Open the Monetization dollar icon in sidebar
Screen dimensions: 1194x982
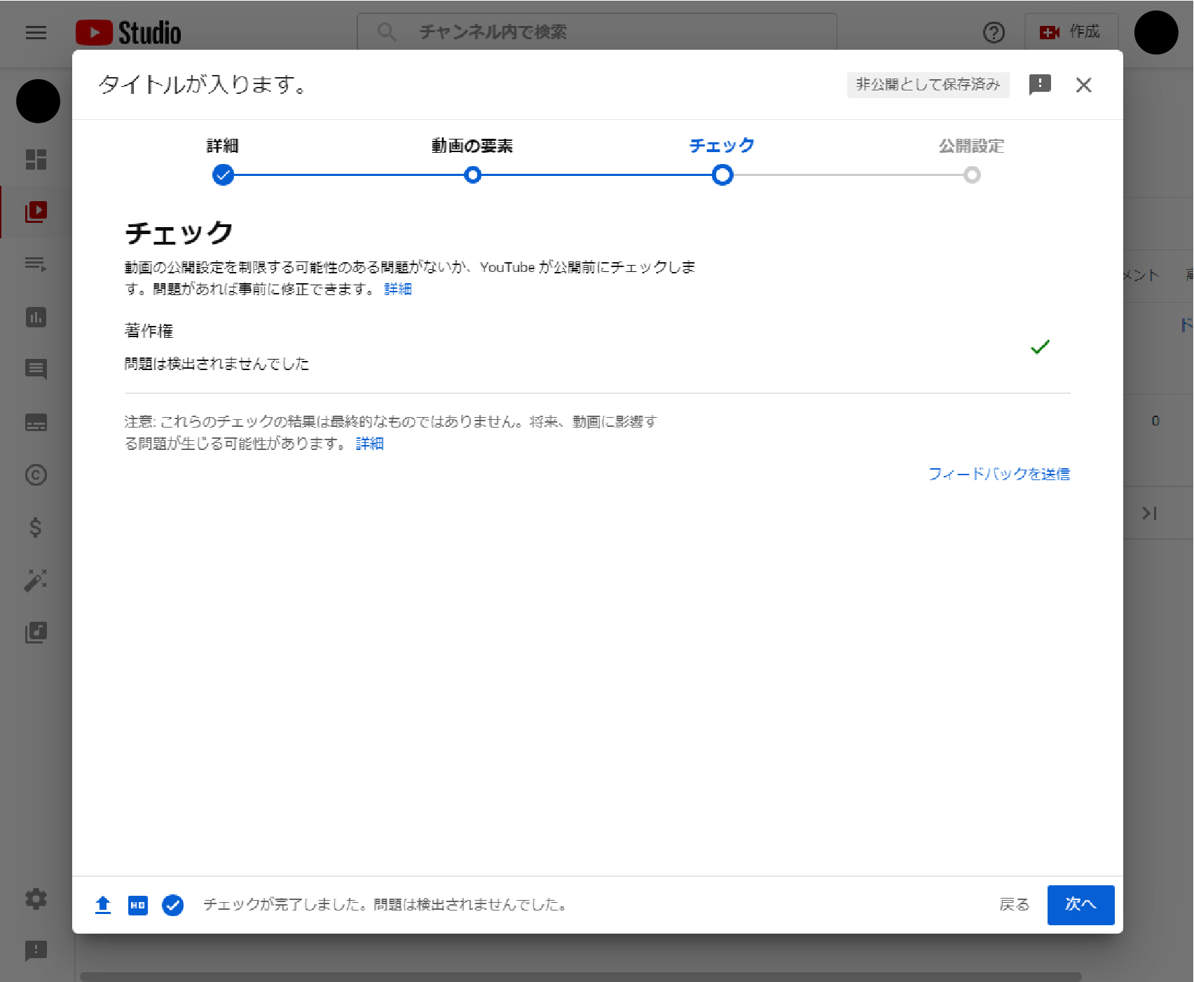pyautogui.click(x=36, y=527)
